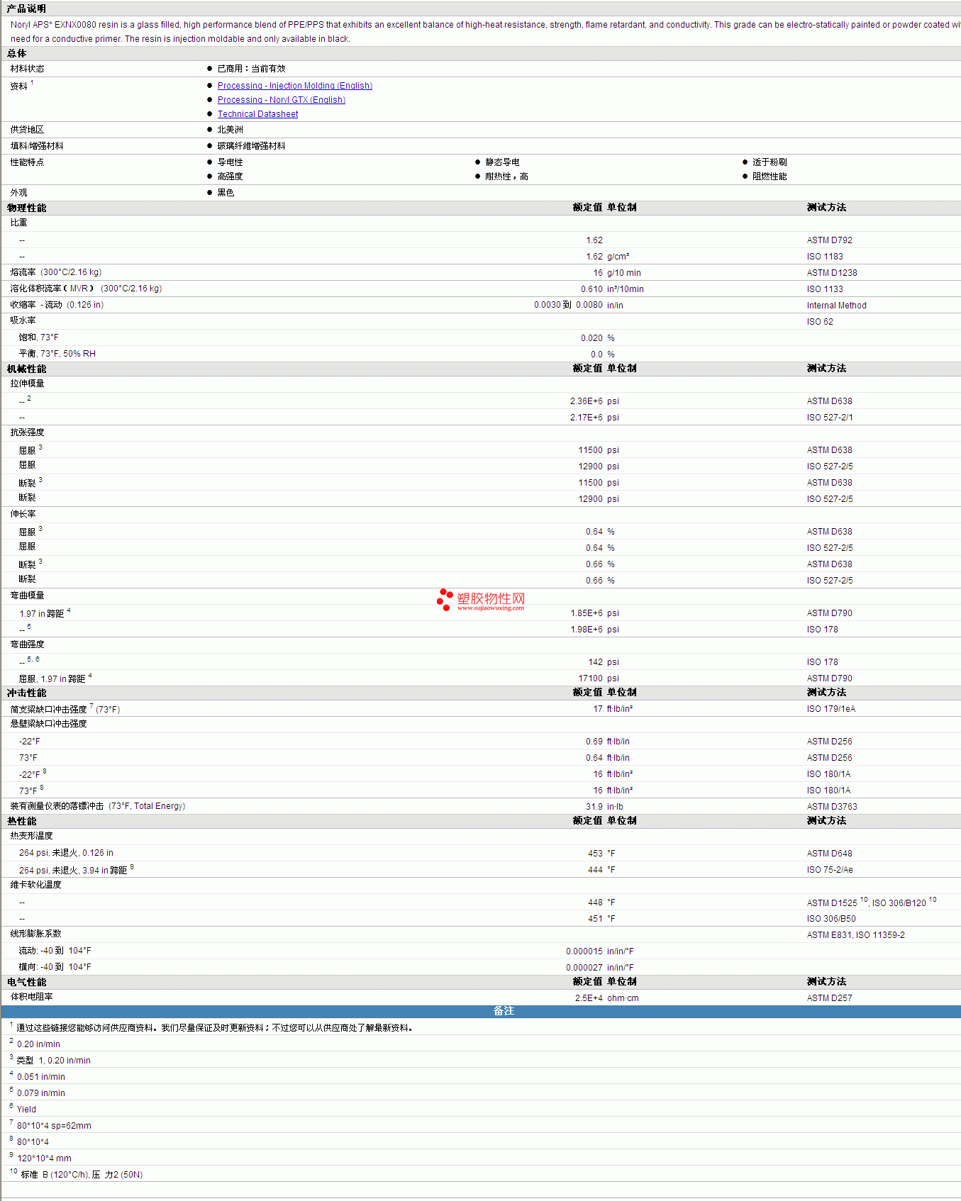This screenshot has height=1201, width=961.
Task: Select the 伸长率 row label
Action: click(x=23, y=514)
